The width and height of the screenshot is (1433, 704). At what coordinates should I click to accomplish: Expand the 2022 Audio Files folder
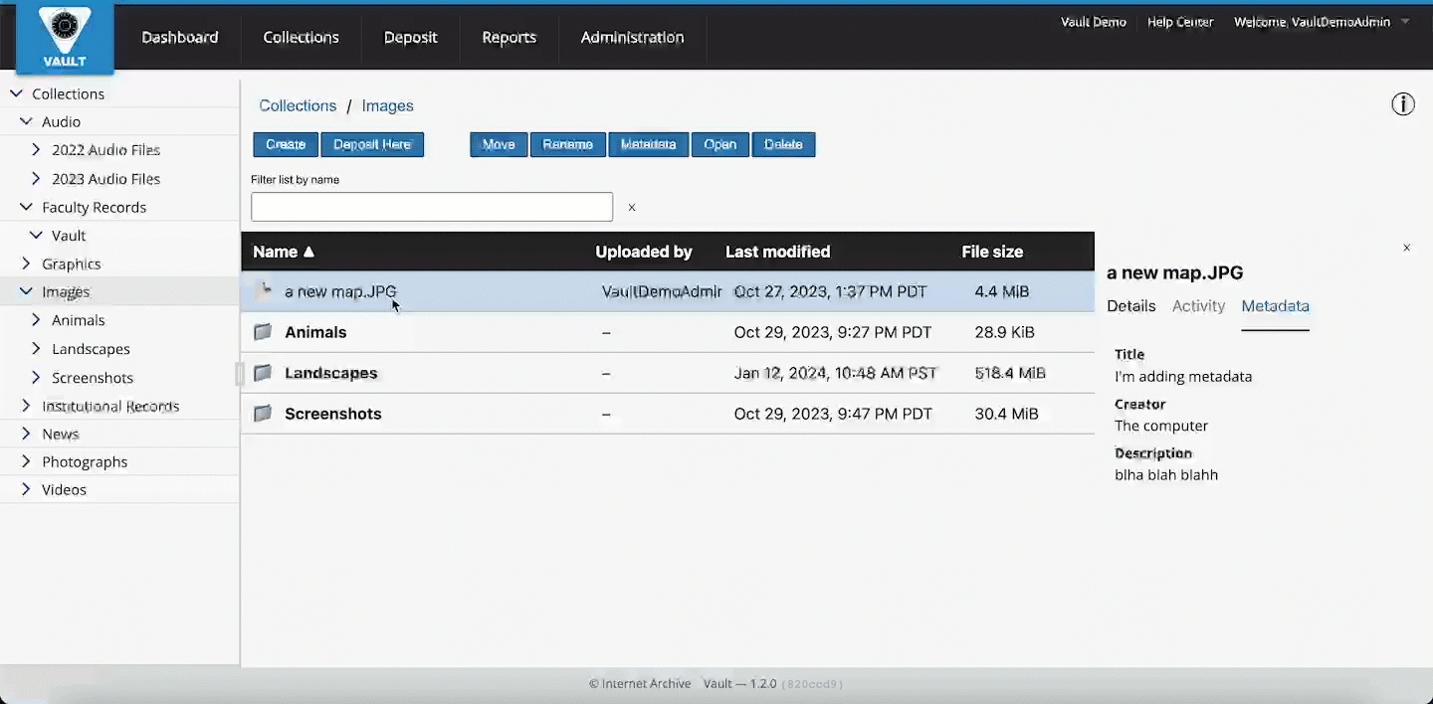[37, 150]
